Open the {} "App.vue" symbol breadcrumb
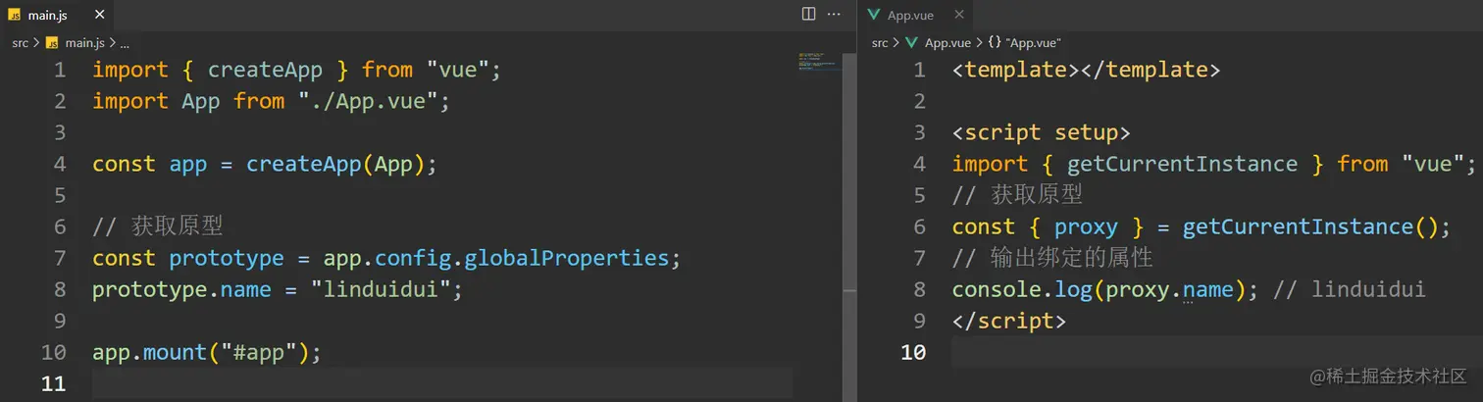This screenshot has width=1483, height=402. click(1024, 43)
